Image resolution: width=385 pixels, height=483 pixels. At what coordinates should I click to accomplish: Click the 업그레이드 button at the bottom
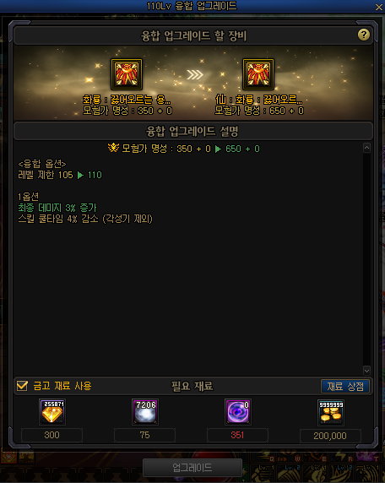(192, 468)
